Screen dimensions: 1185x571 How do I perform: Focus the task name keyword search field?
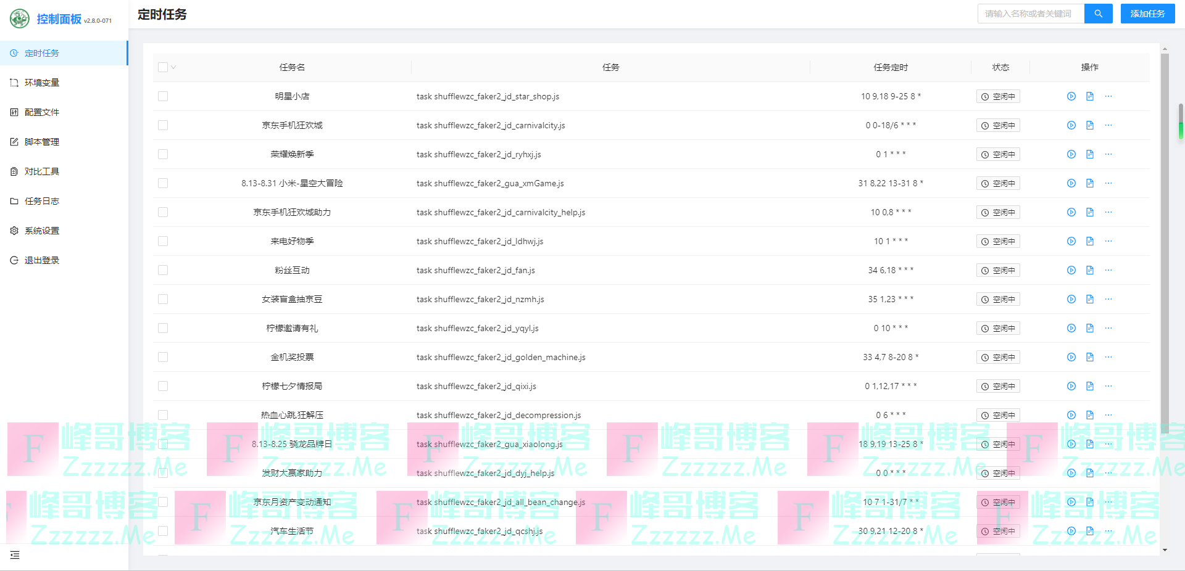(1031, 14)
